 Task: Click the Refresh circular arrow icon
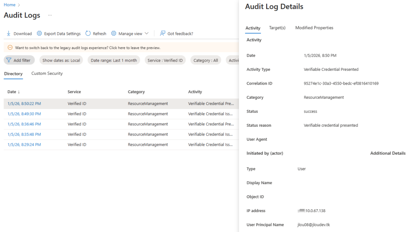click(x=88, y=34)
